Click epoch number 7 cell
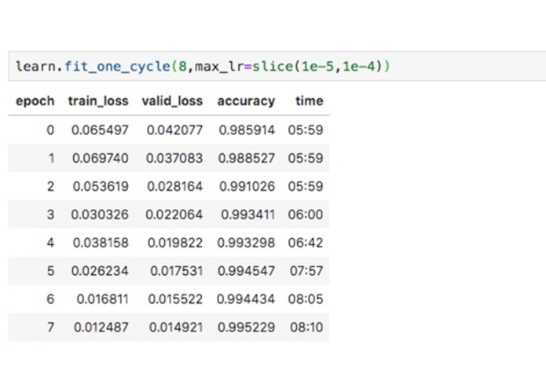This screenshot has width=546, height=388. coord(50,328)
